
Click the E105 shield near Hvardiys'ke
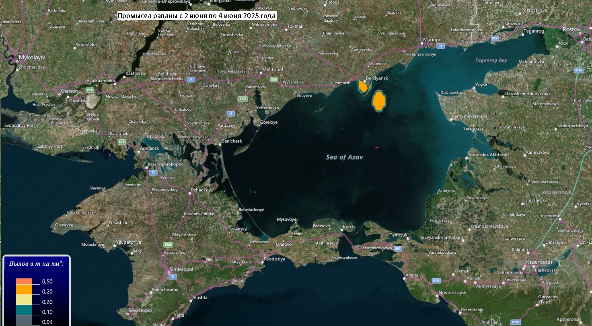168,244
